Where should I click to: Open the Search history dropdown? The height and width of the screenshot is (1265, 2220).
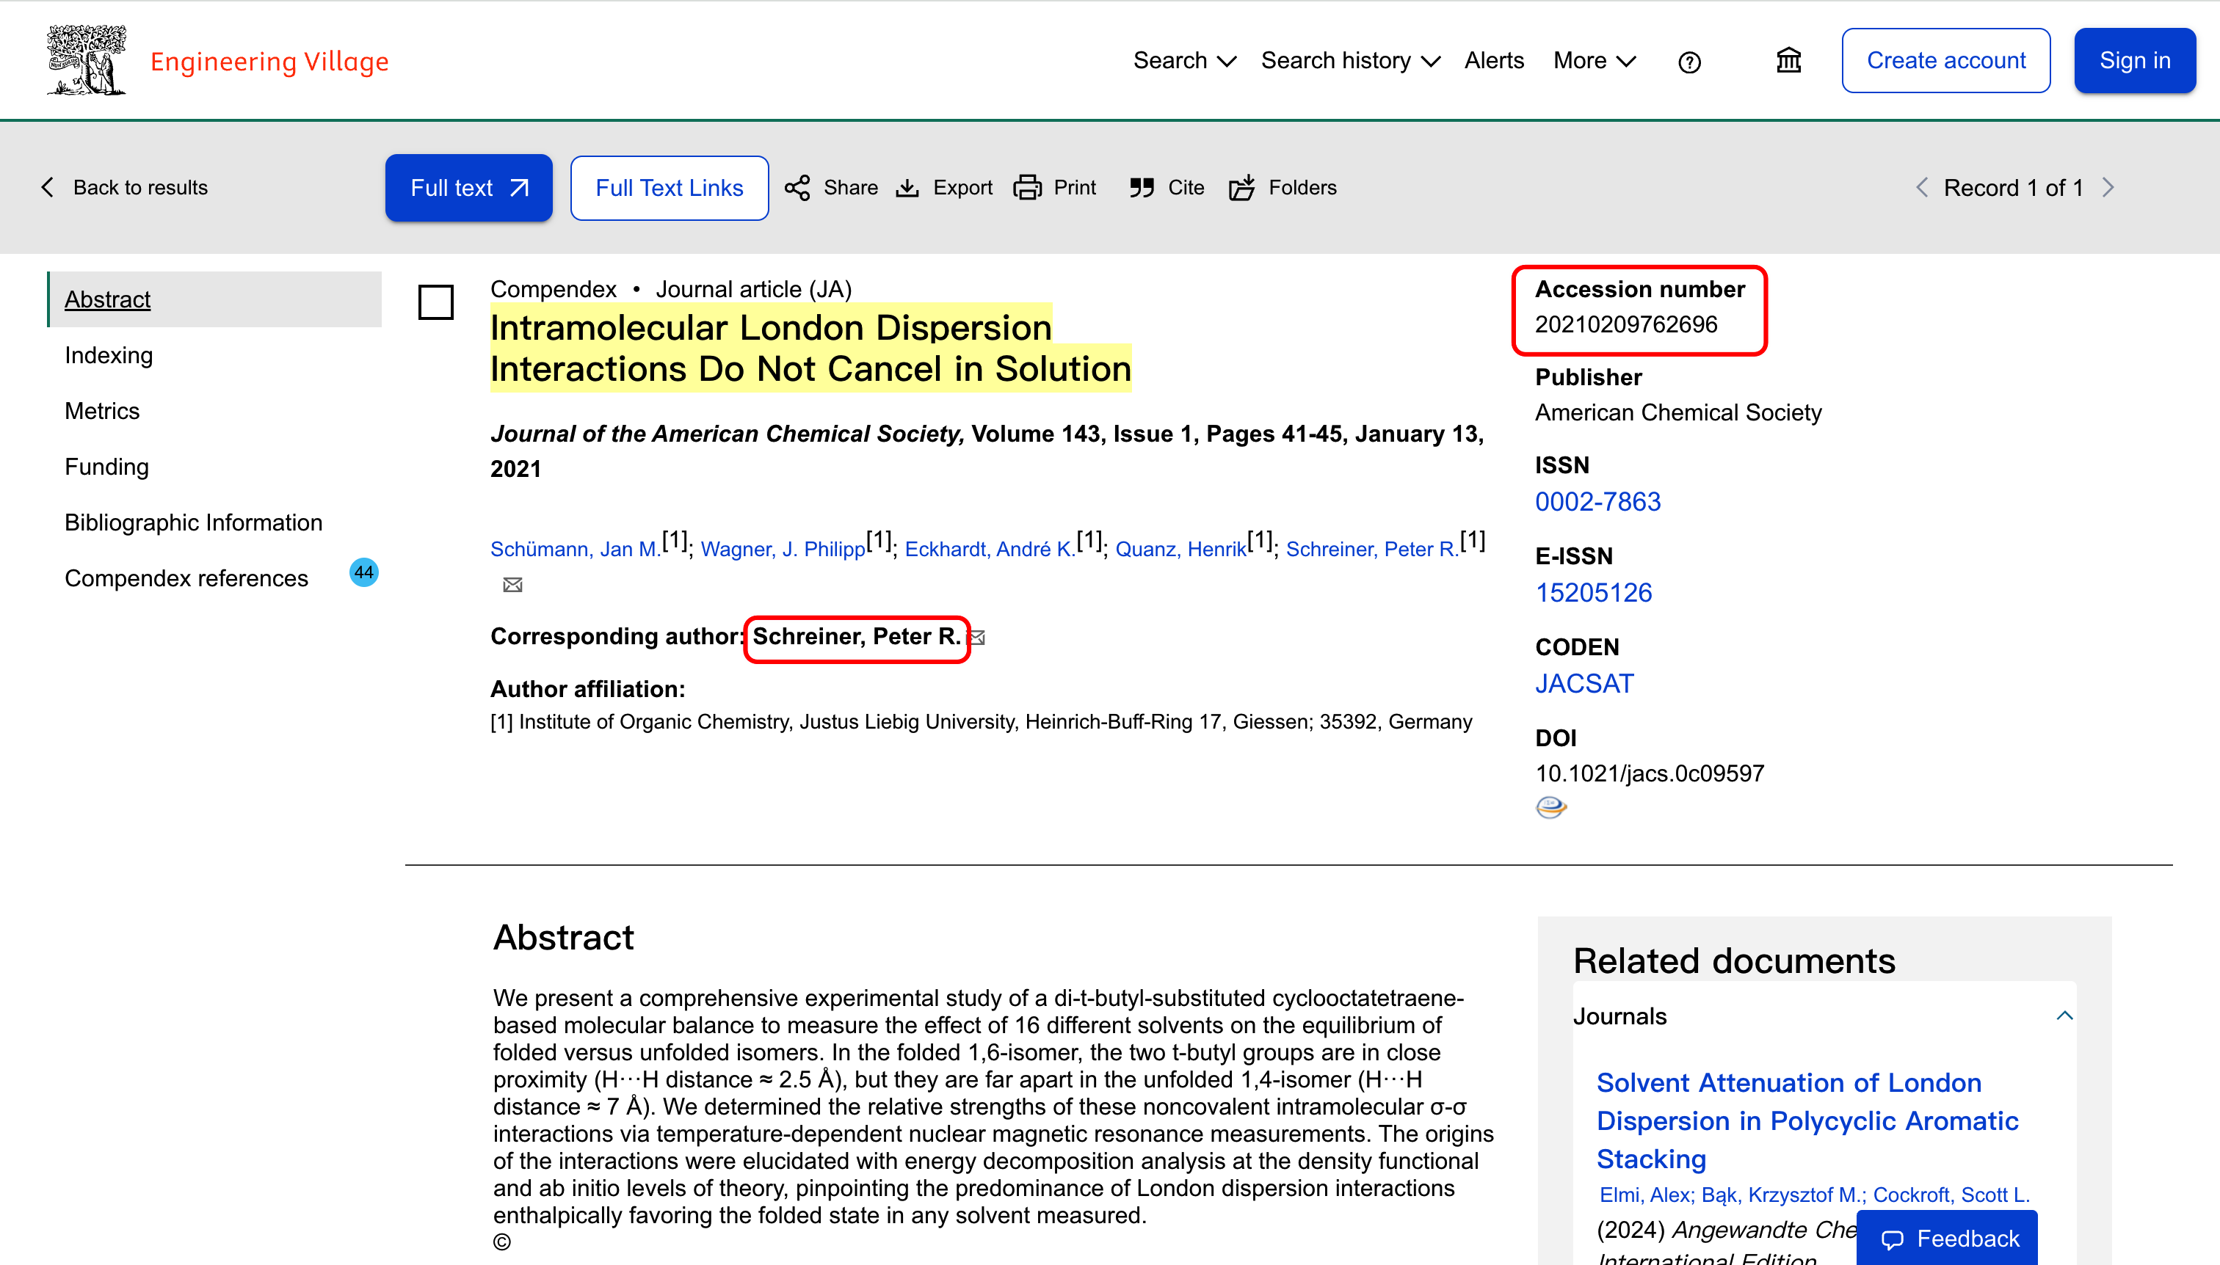(1350, 61)
